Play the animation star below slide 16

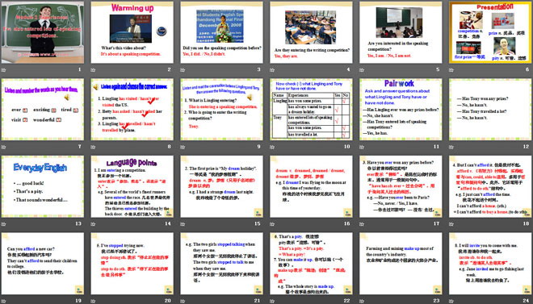[x=272, y=224]
